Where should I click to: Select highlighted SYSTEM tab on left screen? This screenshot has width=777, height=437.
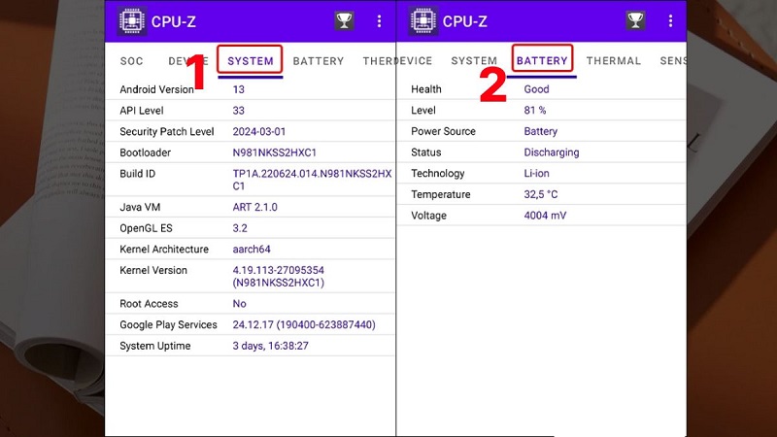250,61
